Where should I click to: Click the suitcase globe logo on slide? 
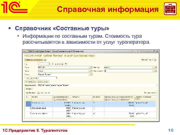170,9
